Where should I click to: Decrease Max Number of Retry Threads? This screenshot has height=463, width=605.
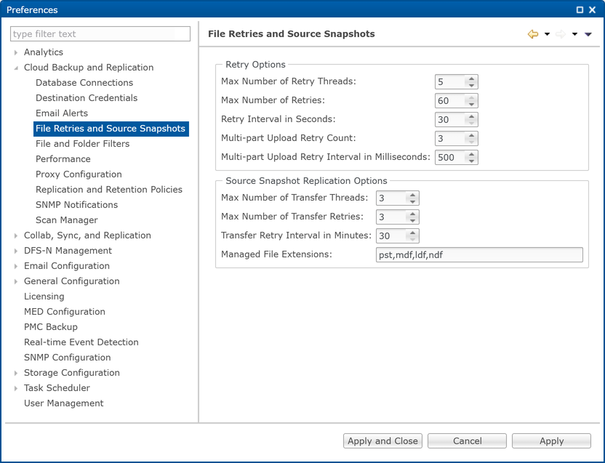(471, 85)
